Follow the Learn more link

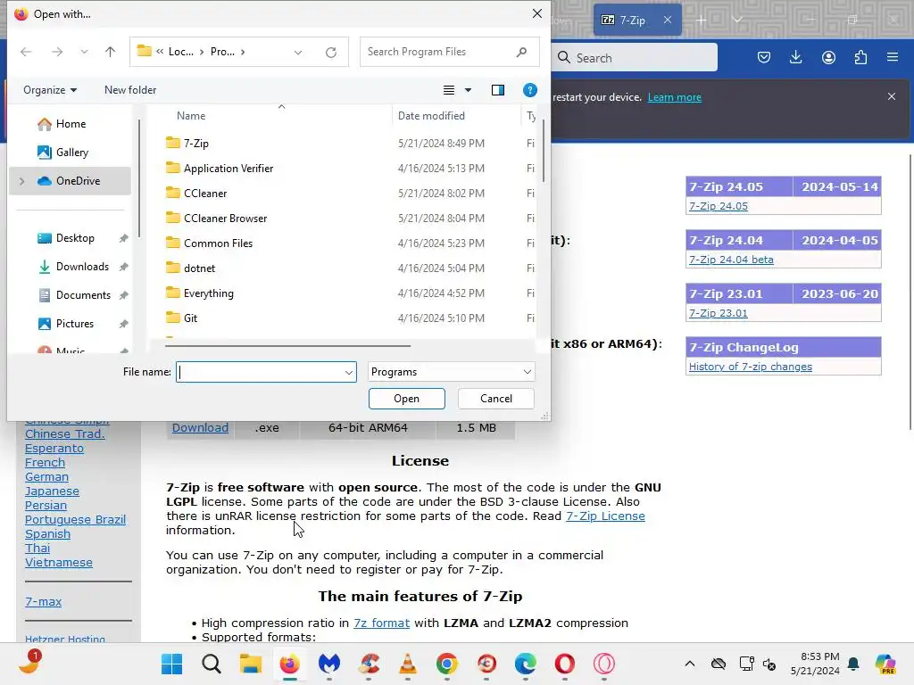(x=675, y=97)
